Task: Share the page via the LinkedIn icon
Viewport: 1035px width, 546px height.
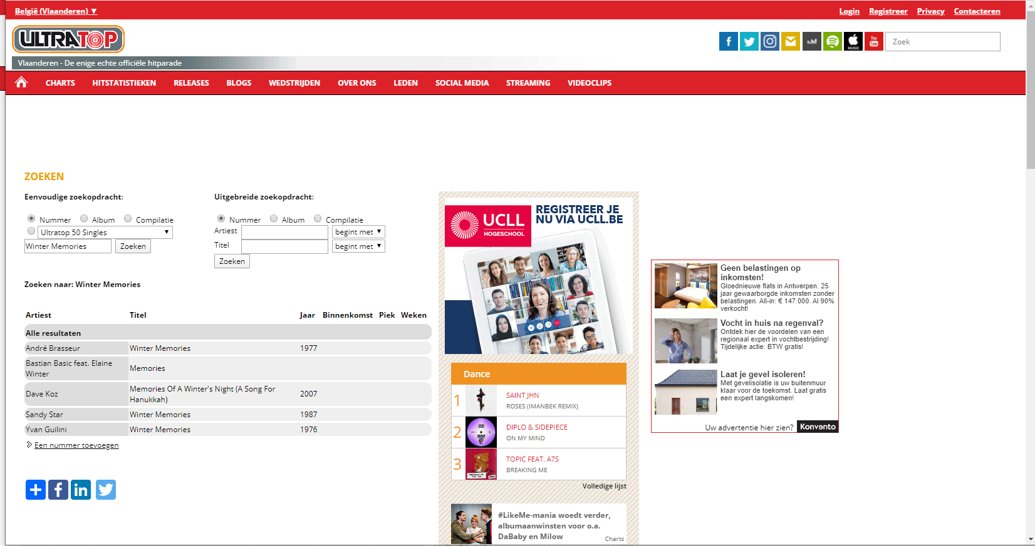Action: pos(81,490)
